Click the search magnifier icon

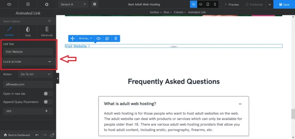pyautogui.click(x=49, y=21)
